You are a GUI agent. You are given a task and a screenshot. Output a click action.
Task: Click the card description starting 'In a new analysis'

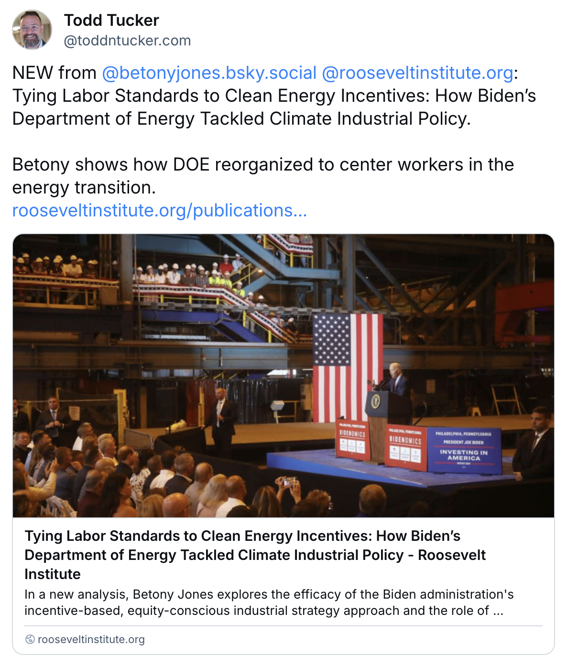269,602
